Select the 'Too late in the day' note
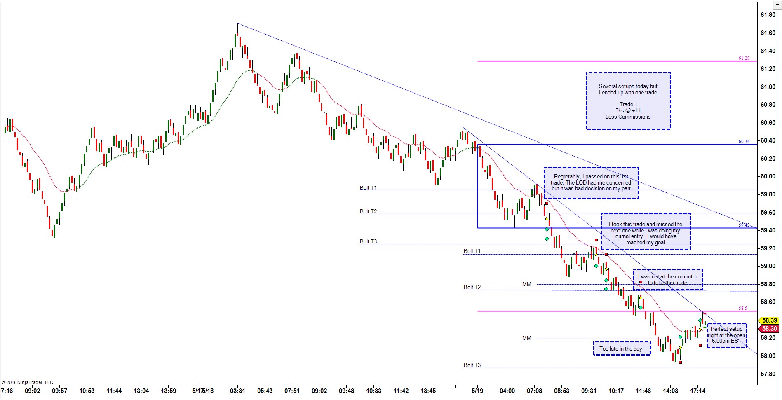Viewport: 782px width, 400px height. 622,348
